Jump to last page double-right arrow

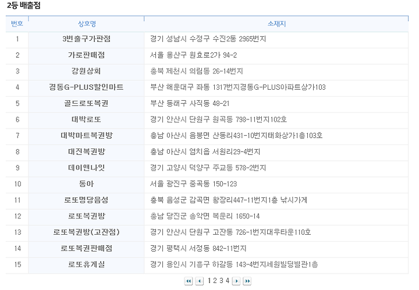click(x=247, y=281)
